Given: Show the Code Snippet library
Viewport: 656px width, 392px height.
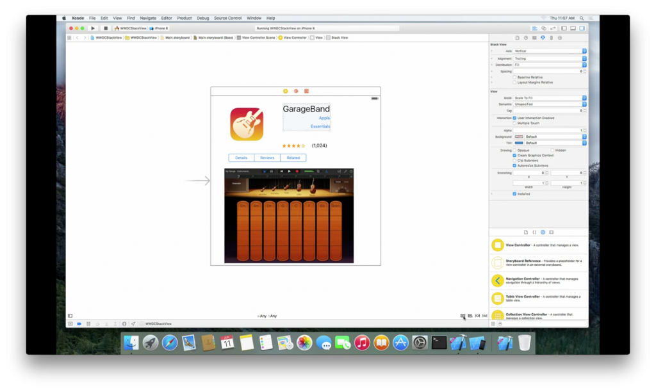Looking at the screenshot, I should 534,232.
